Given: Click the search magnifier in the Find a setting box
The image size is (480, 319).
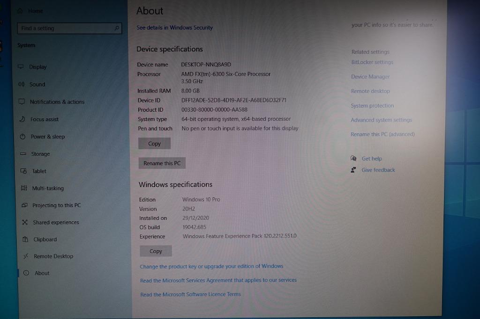Looking at the screenshot, I should [x=117, y=29].
